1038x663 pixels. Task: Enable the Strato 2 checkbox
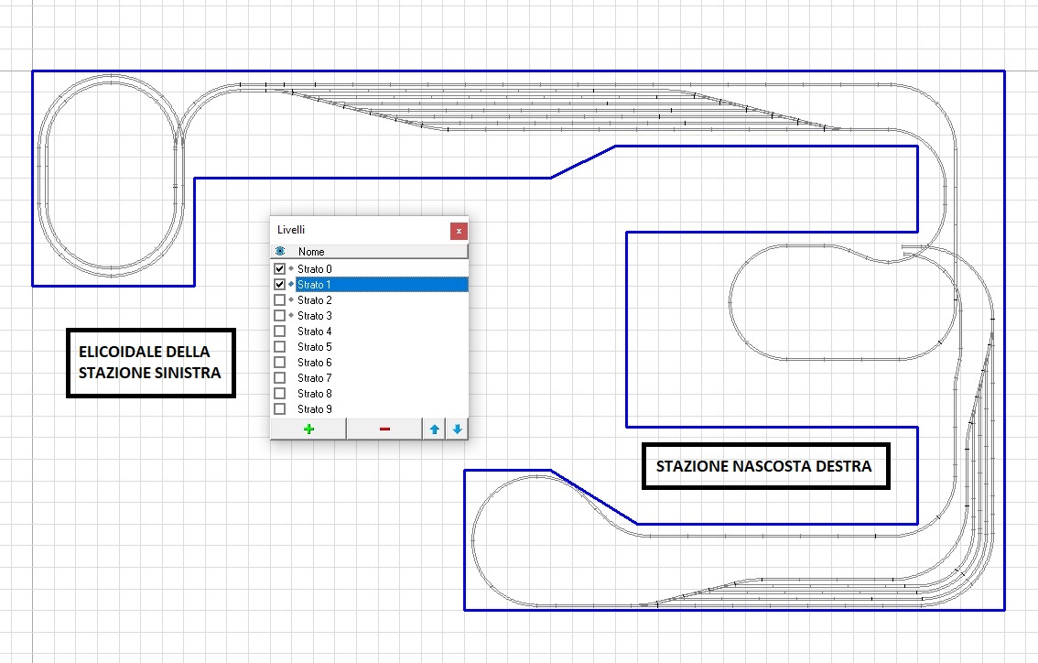[280, 299]
